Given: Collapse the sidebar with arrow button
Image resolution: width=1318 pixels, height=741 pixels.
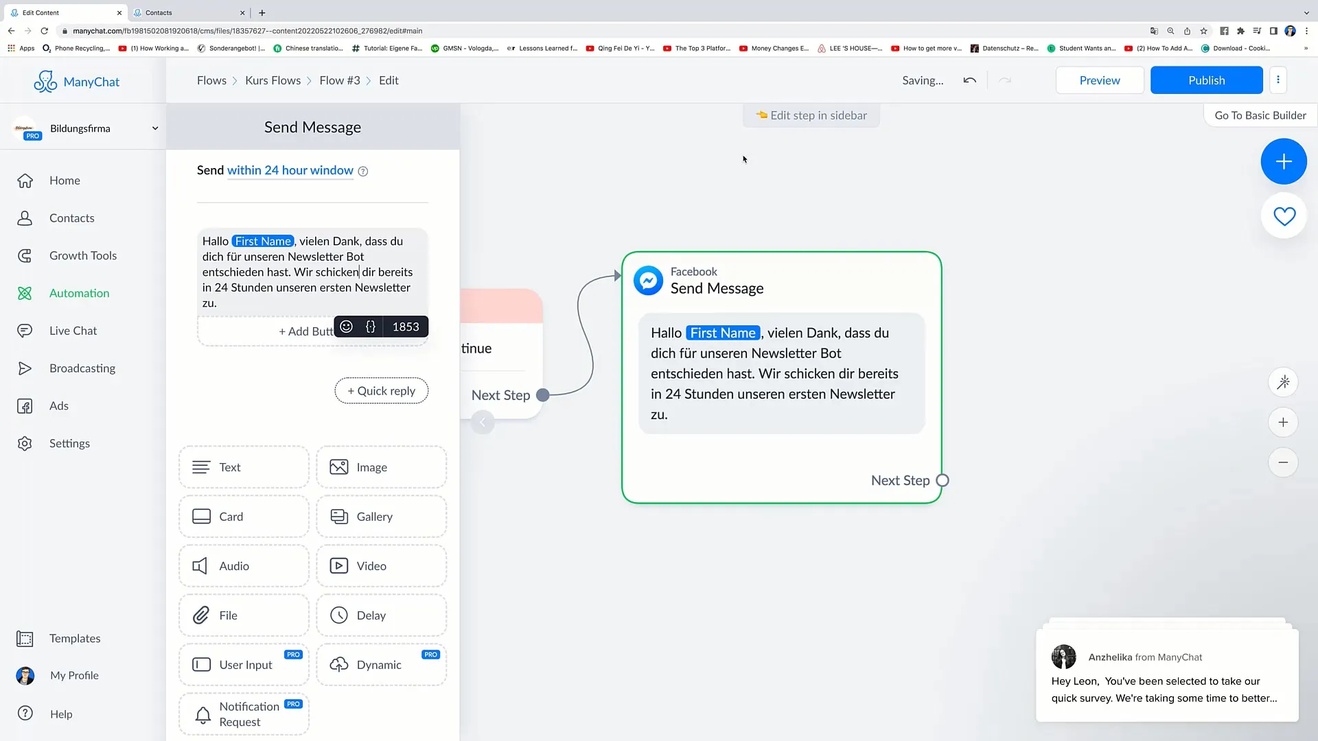Looking at the screenshot, I should point(483,423).
